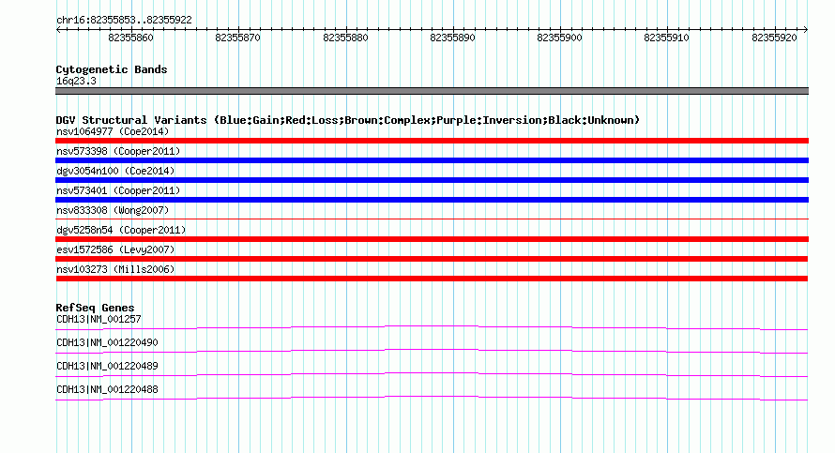Screen dimensions: 835x453
Task: Click the thin red line for nsv833308
Action: click(432, 219)
